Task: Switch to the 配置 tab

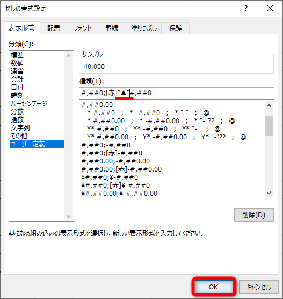Action: click(54, 28)
